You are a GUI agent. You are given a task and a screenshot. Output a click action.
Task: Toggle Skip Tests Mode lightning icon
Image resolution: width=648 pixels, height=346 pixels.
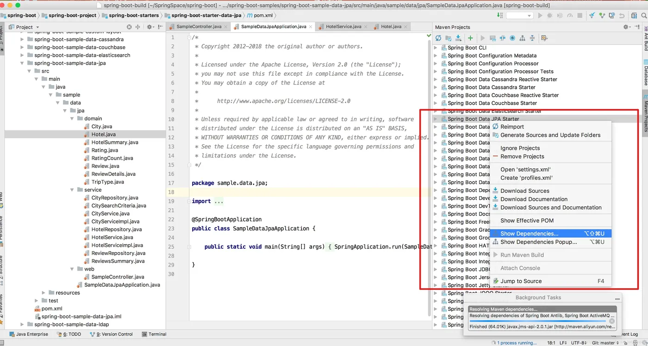point(512,38)
